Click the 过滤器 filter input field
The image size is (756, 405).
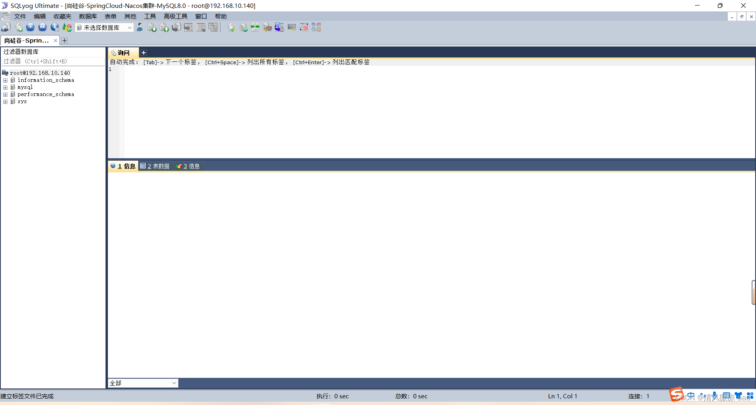pos(53,61)
